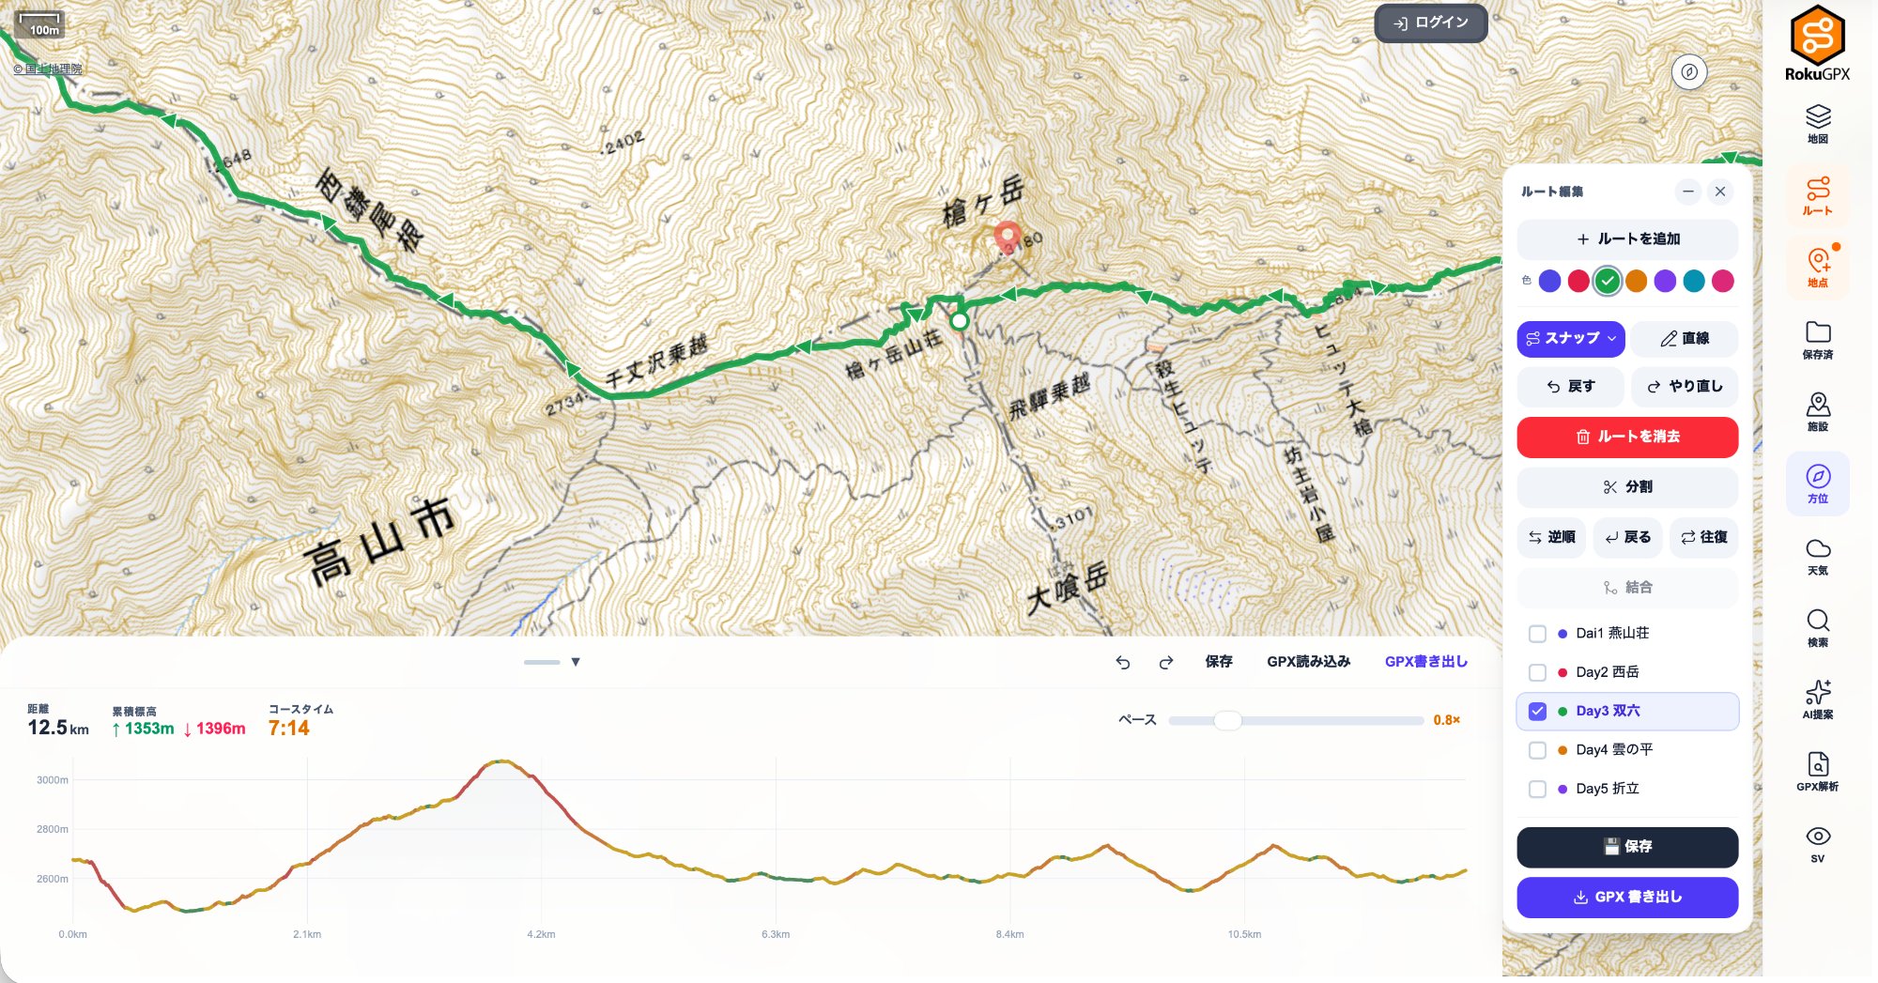Open the 検索 search tool

point(1818,627)
